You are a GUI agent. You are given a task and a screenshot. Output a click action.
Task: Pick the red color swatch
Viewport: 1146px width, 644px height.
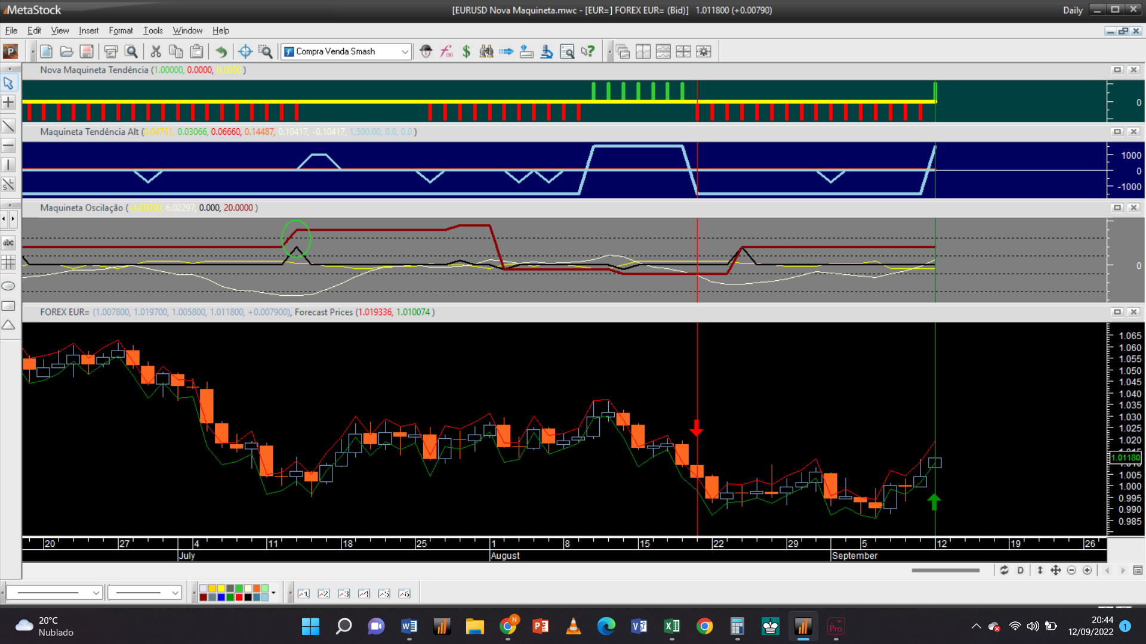(239, 597)
